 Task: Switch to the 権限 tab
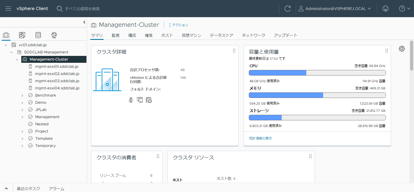[x=149, y=35]
